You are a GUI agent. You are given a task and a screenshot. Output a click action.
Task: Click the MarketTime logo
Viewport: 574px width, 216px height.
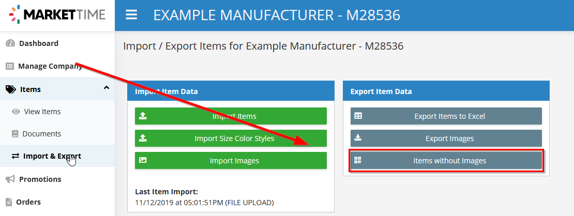click(57, 14)
